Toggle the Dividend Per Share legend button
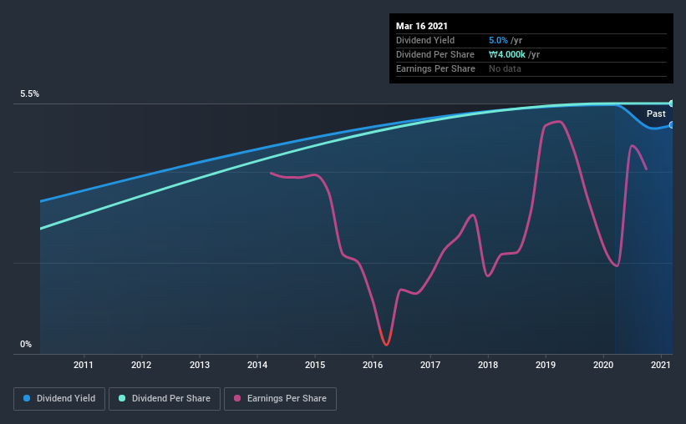The height and width of the screenshot is (424, 686). [165, 399]
